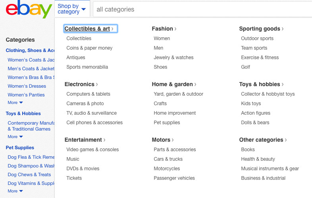The image size is (312, 198).
Task: Go to Musical instruments & gear
Action: (270, 169)
